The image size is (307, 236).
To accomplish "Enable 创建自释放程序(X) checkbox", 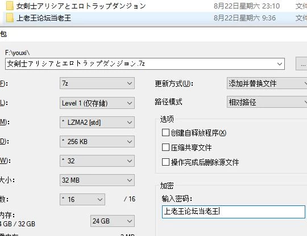I will (165, 132).
